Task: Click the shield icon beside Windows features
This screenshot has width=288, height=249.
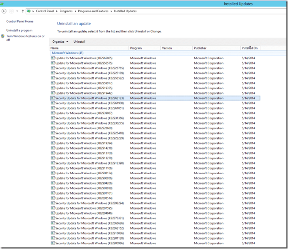Action: click(3, 36)
